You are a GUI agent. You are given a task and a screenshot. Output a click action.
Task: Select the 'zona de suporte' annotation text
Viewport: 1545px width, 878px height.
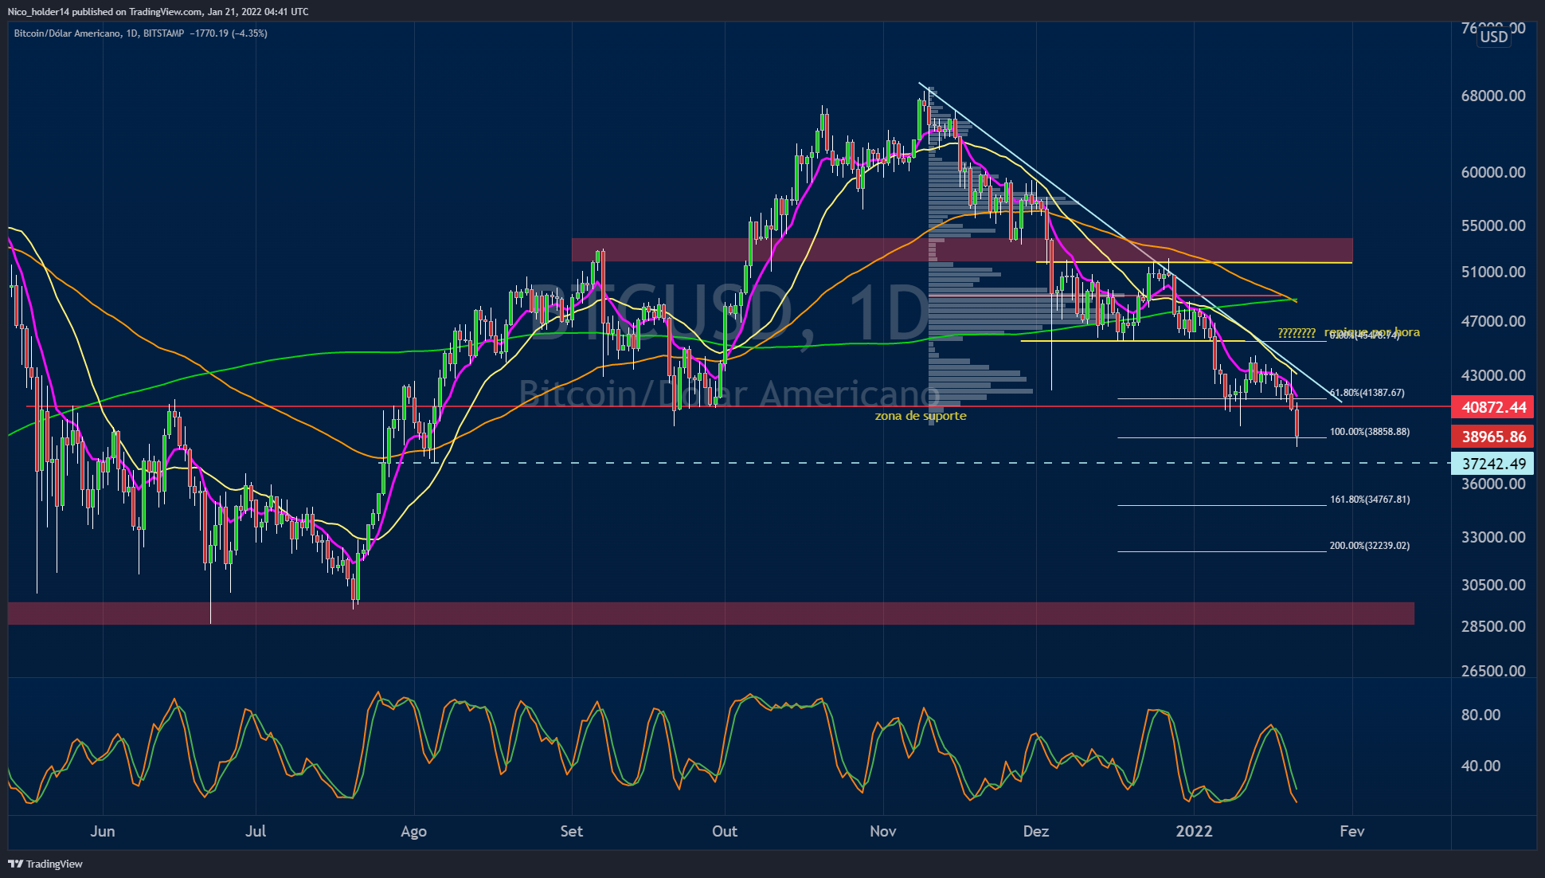[921, 416]
